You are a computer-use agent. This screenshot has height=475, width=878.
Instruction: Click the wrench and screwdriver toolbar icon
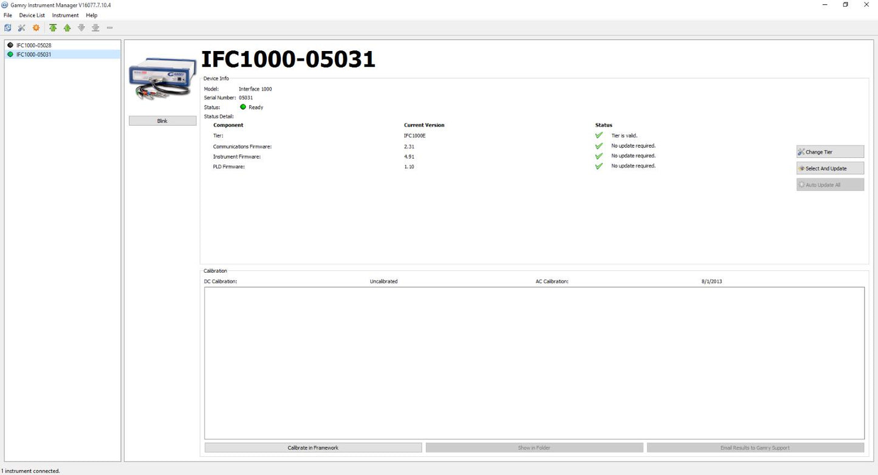22,28
